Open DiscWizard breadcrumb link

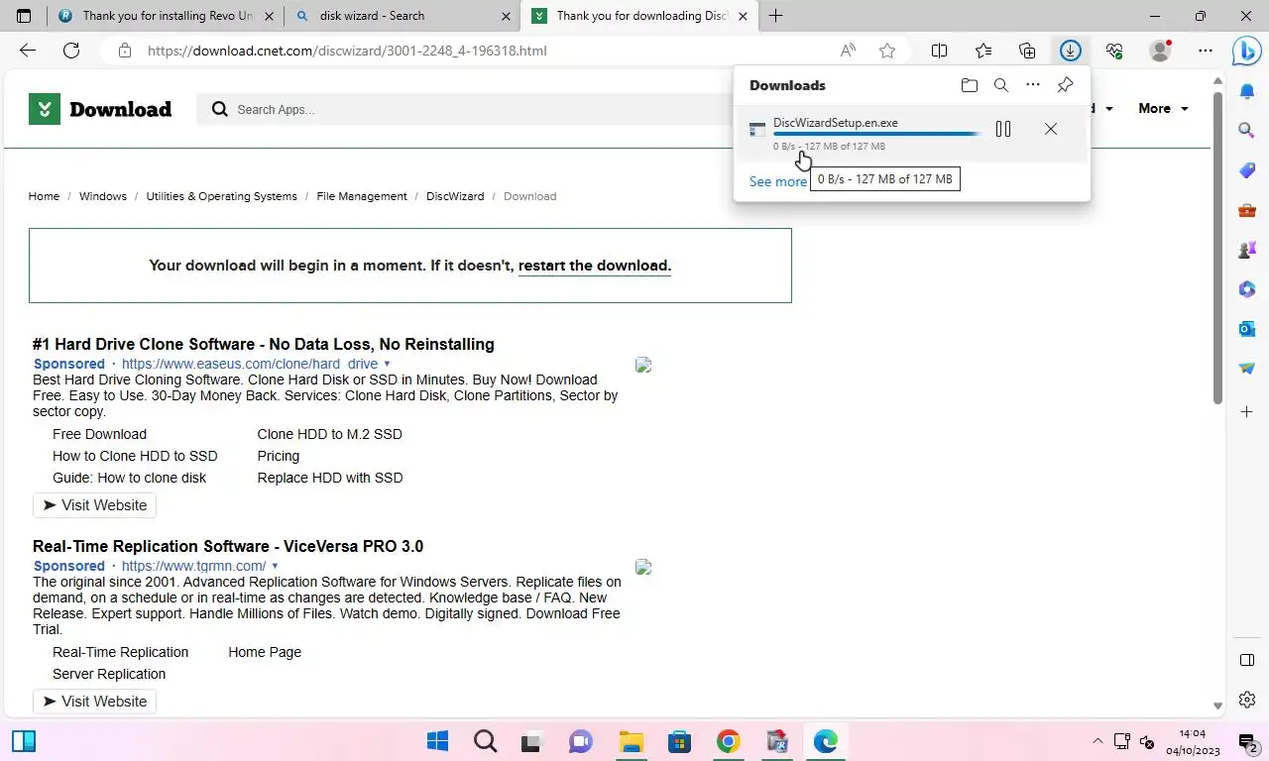(x=455, y=196)
